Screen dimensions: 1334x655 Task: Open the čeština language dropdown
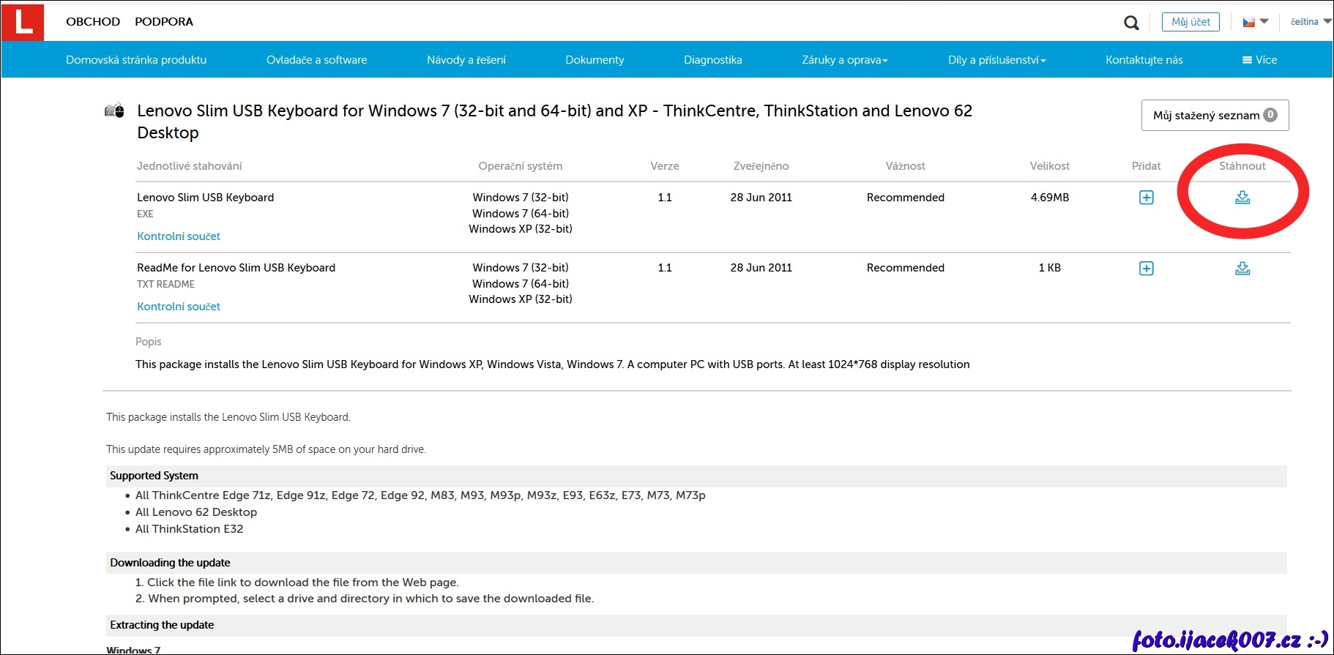click(1310, 22)
